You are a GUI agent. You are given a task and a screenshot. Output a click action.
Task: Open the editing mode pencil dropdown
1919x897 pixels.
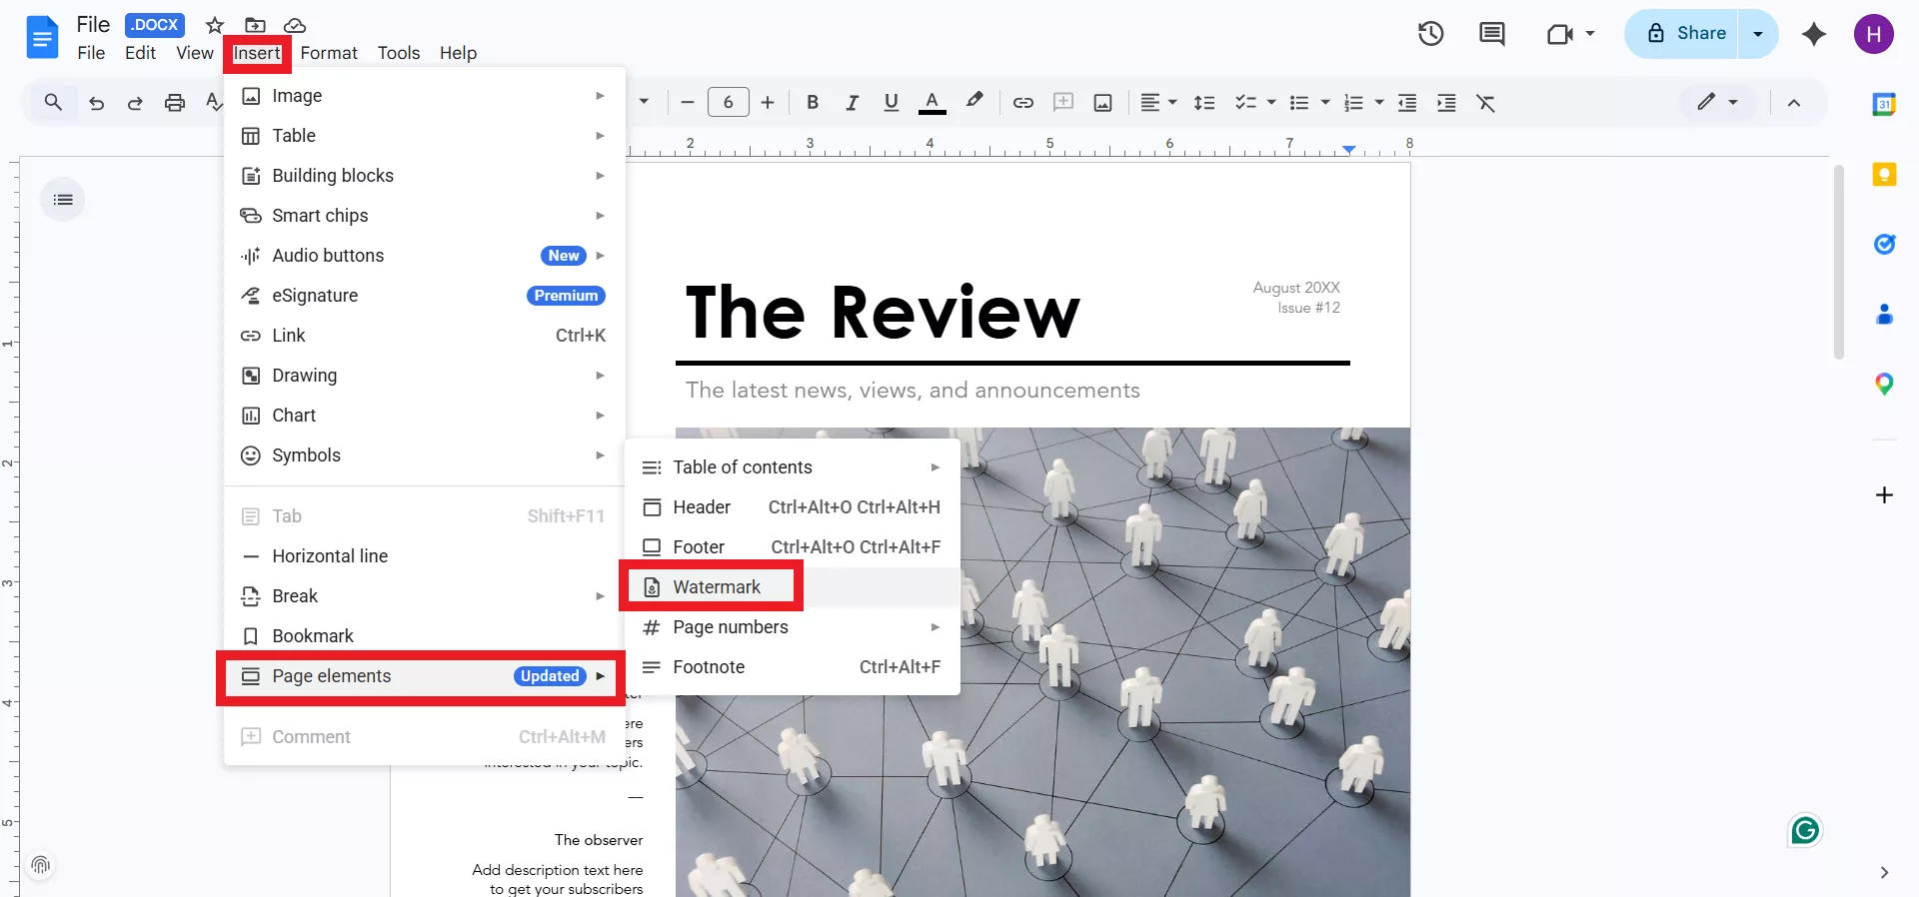(x=1718, y=102)
